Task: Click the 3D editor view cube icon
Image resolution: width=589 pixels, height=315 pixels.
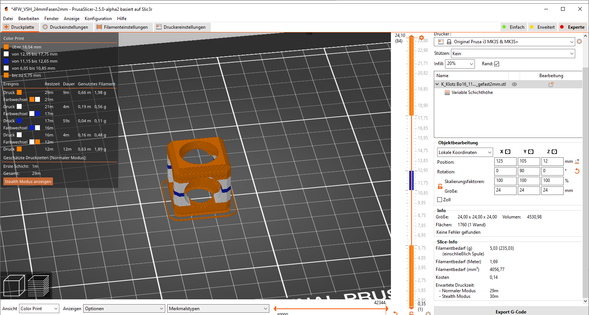Action: tap(14, 286)
